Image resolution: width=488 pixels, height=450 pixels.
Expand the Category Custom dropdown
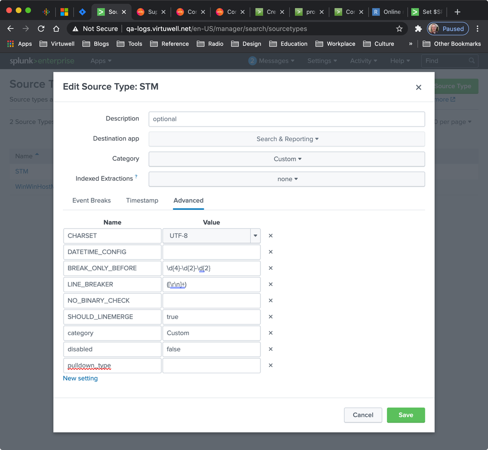pyautogui.click(x=287, y=159)
